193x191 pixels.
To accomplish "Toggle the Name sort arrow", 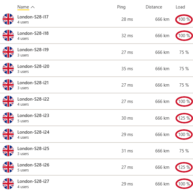I will point(33,7).
